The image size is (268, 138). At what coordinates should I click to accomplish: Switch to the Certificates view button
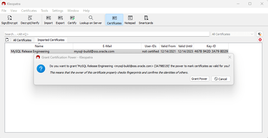(114, 20)
